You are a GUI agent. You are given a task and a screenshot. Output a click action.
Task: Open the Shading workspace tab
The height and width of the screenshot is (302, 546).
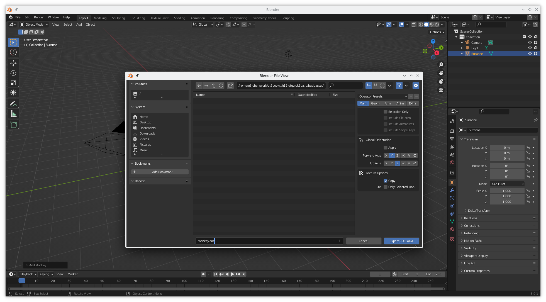click(179, 18)
